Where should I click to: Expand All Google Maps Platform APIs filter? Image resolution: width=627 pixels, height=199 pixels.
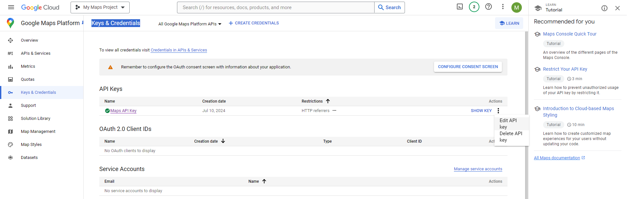click(x=190, y=24)
